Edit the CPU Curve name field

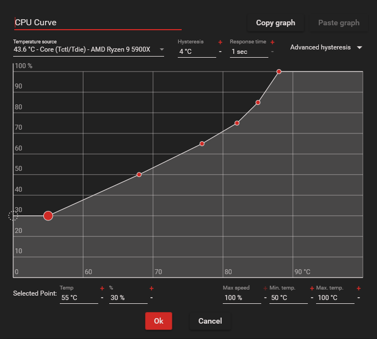click(98, 23)
